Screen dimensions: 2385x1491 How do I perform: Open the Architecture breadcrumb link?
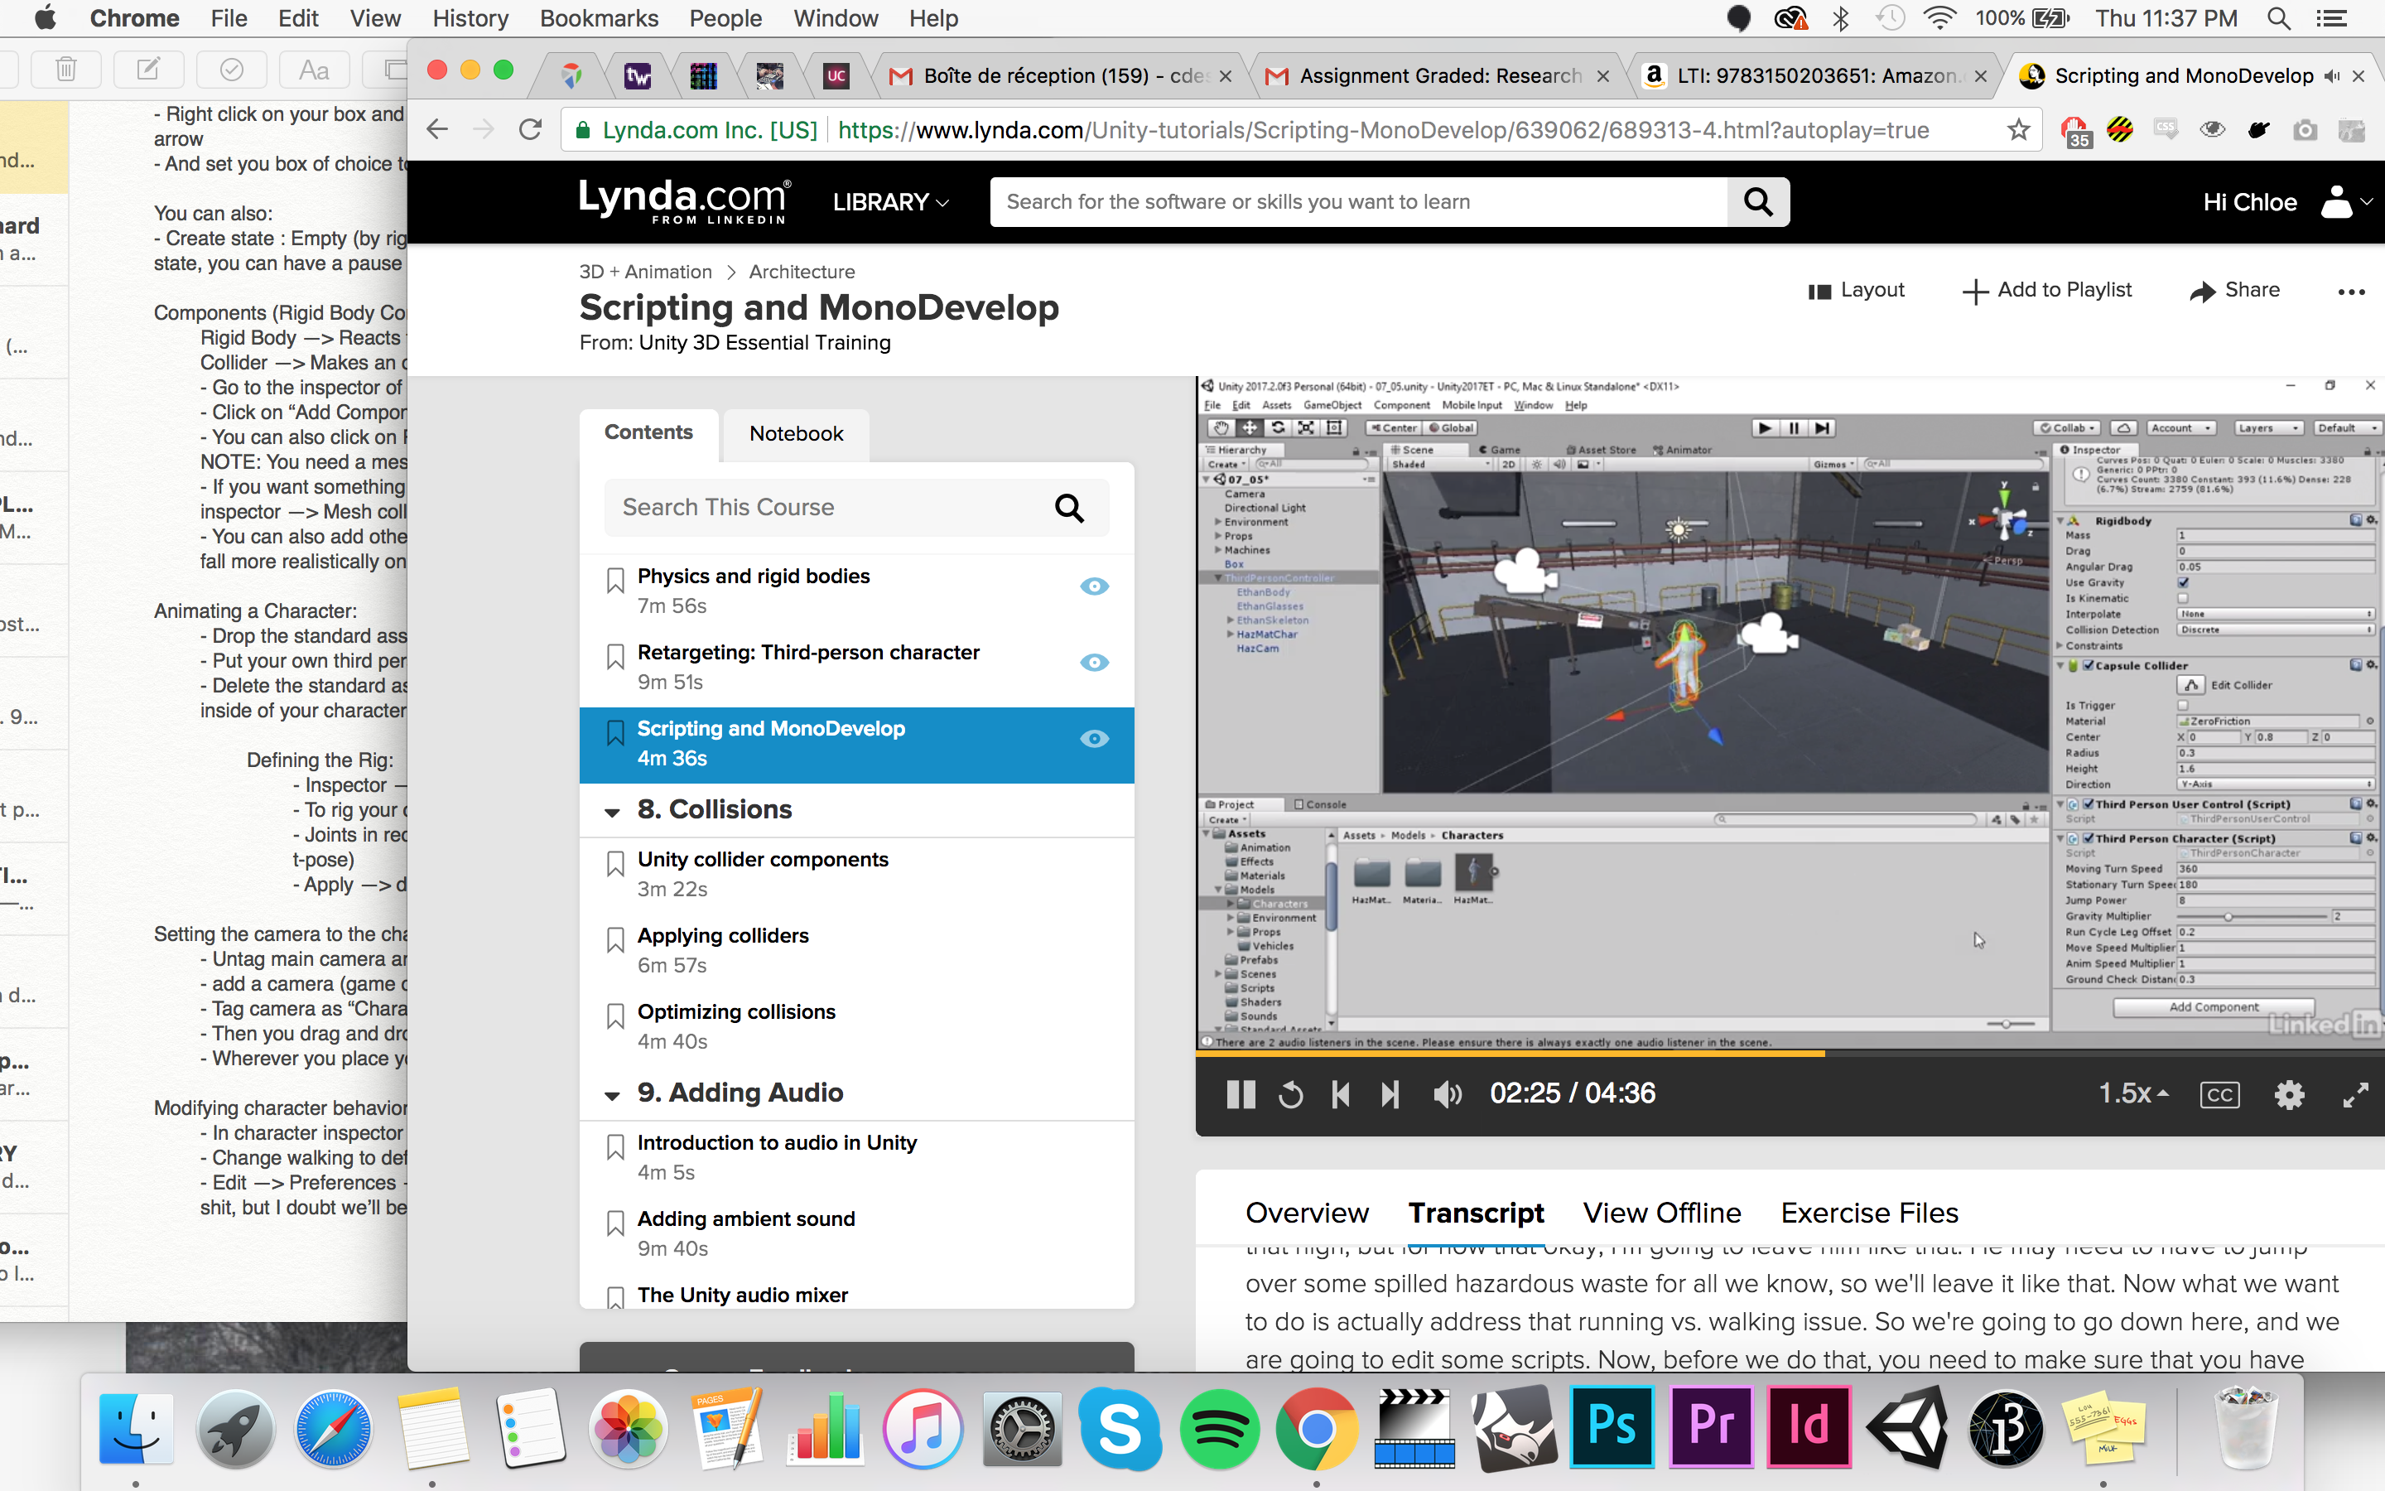802,273
